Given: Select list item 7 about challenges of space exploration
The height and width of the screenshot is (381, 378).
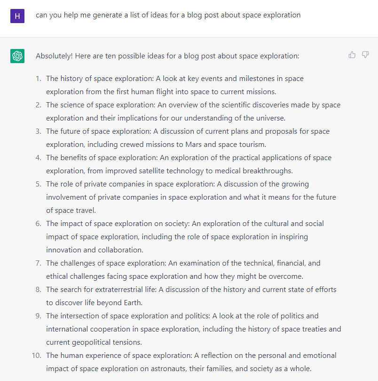Looking at the screenshot, I should coord(183,270).
